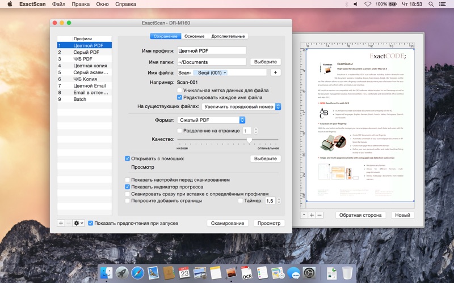
Task: Uncheck 'Редактировать каждое имя файла'
Action: pos(179,97)
